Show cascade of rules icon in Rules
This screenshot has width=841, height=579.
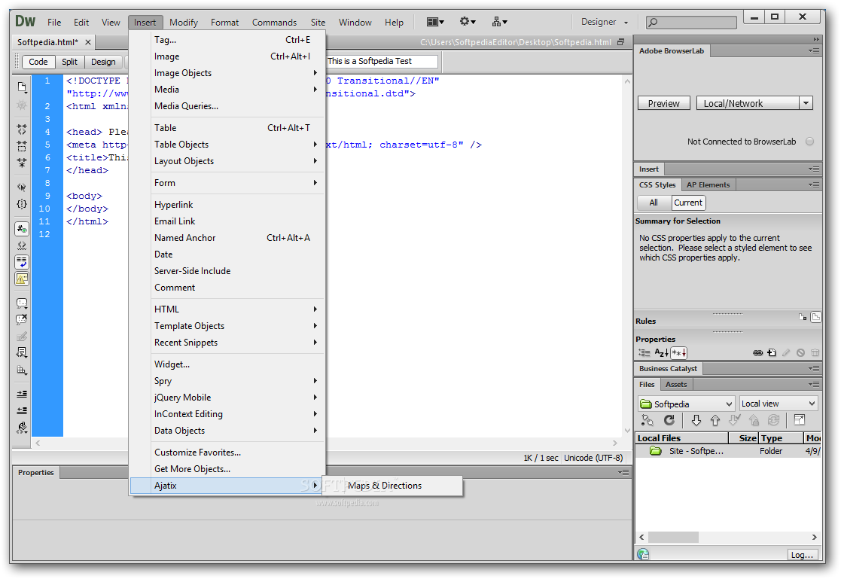pos(816,317)
